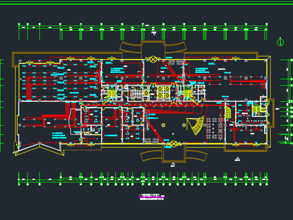Pick the grid of dining tables in the lobby

point(215,128)
